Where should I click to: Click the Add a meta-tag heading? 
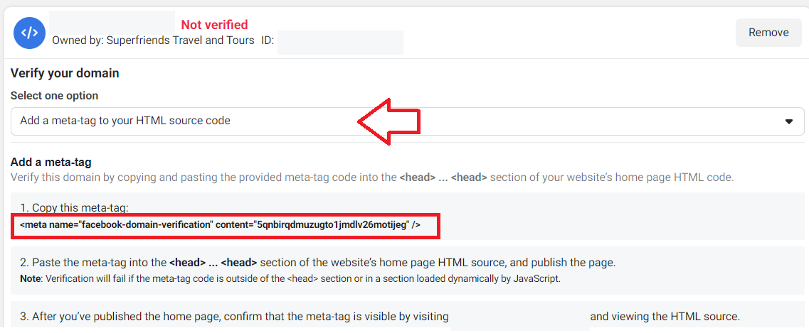(x=51, y=163)
